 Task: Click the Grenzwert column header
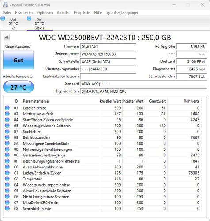pyautogui.click(x=156, y=101)
